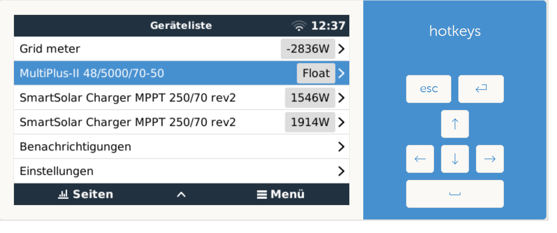Click the Float status badge
Viewport: 557px width, 233px height.
[316, 73]
